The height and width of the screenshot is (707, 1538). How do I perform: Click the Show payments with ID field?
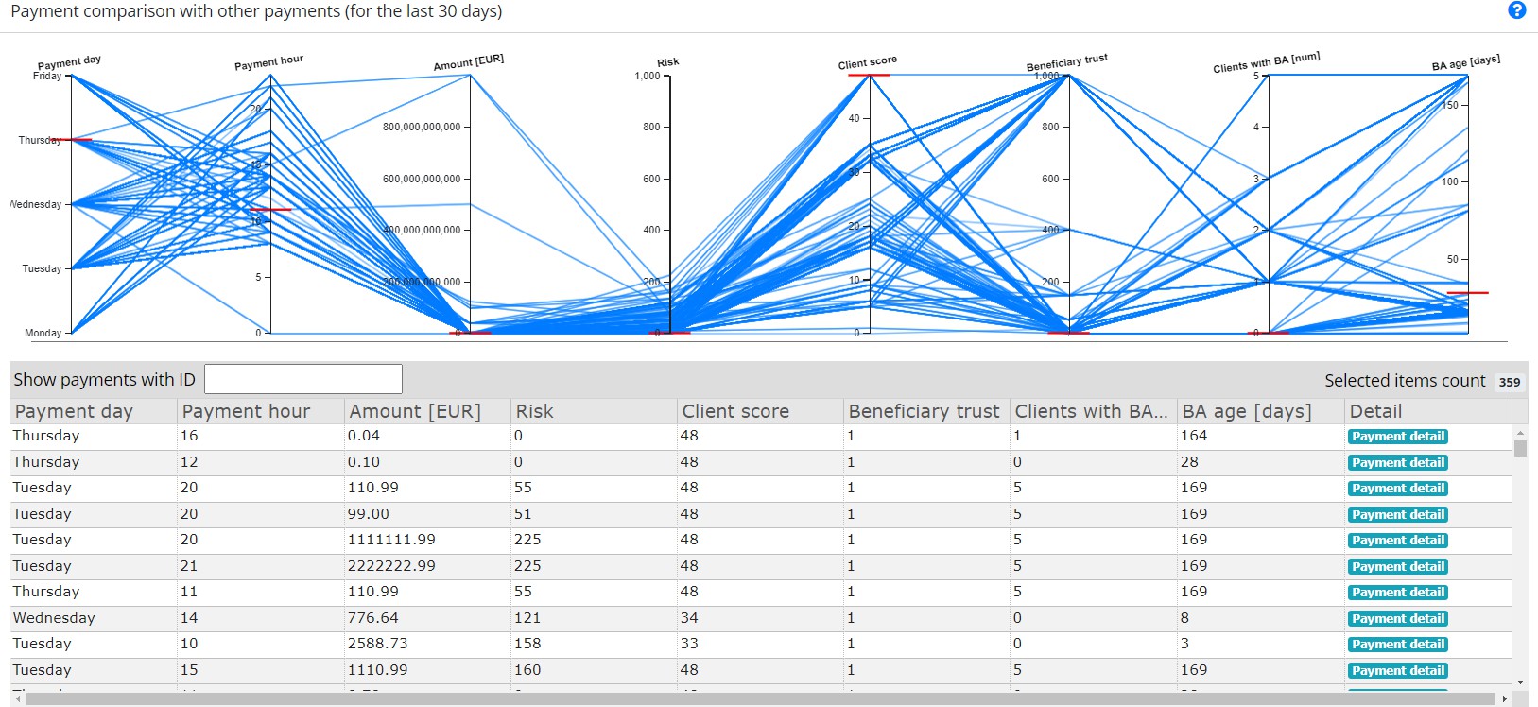(303, 379)
